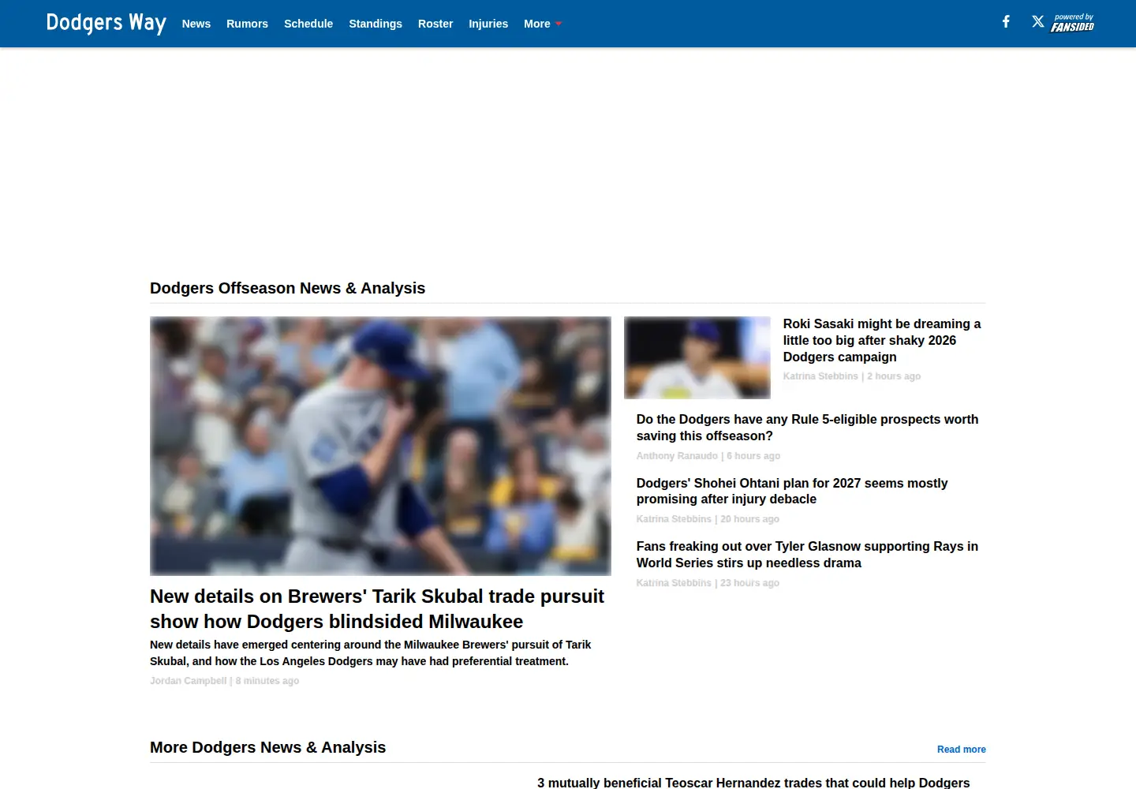Open the Rule 5-eligible prospects article
1136x789 pixels.
click(x=807, y=428)
